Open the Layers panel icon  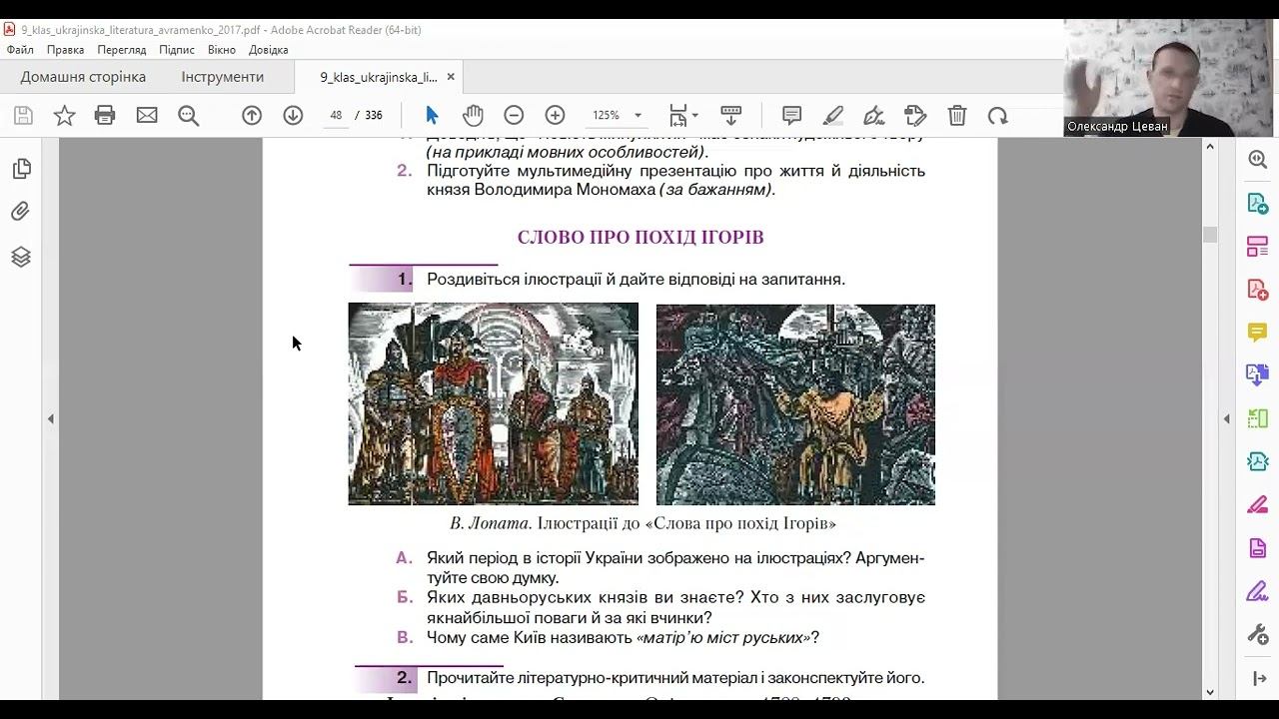point(21,257)
